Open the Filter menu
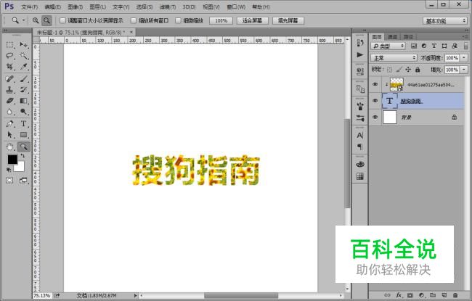This screenshot has width=472, height=301. (x=167, y=7)
